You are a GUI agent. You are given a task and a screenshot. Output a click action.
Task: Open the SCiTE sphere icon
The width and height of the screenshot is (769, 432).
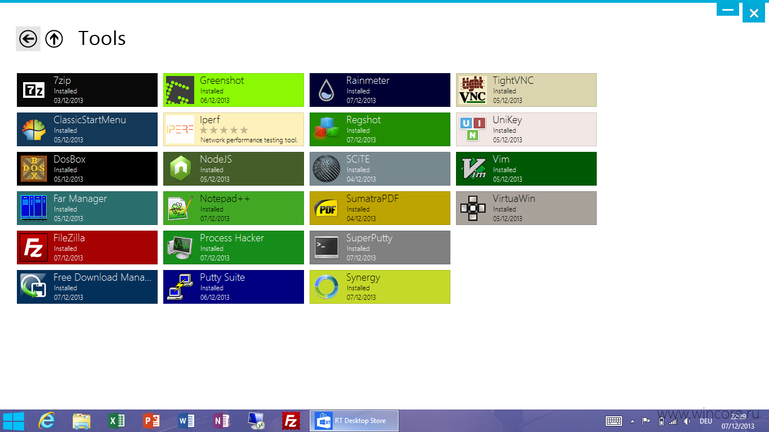click(x=327, y=169)
